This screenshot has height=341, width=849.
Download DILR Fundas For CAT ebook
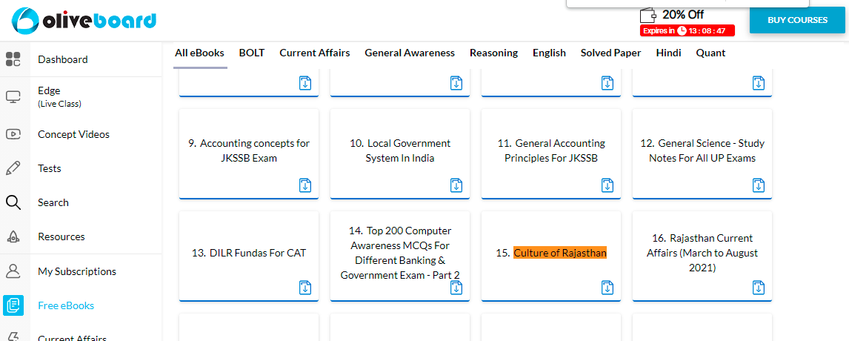[305, 288]
